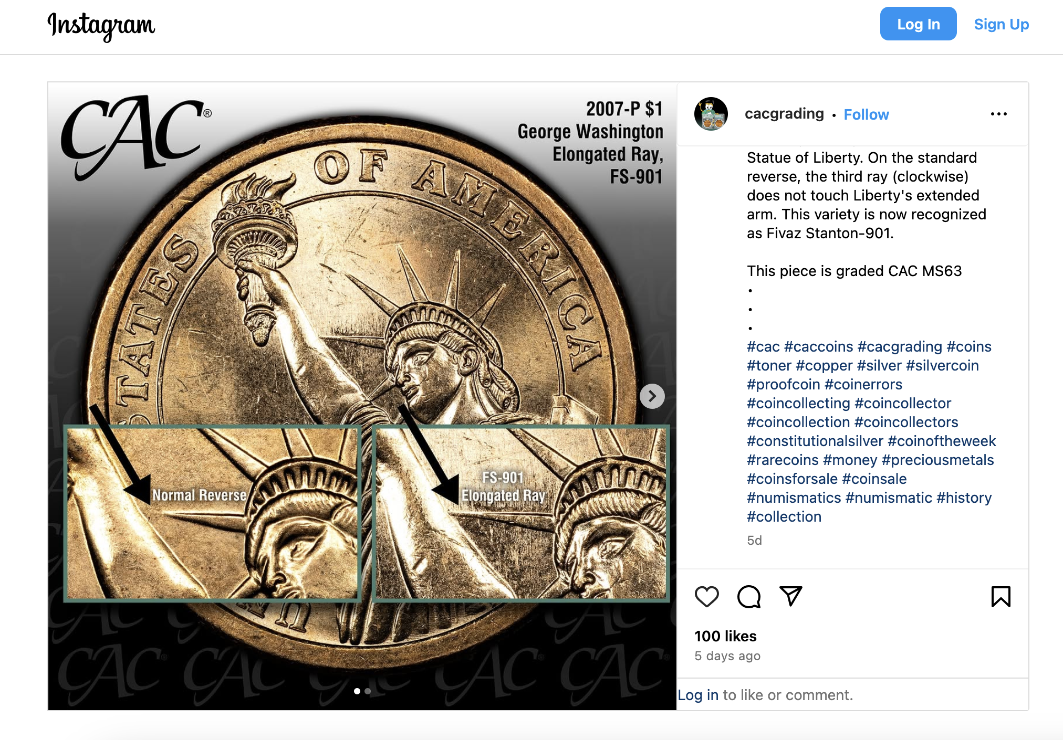Open the cacgrading username link
This screenshot has width=1063, height=740.
click(x=784, y=114)
